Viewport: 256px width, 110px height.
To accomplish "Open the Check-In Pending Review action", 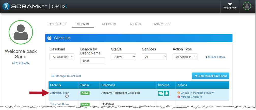I will [x=197, y=93].
